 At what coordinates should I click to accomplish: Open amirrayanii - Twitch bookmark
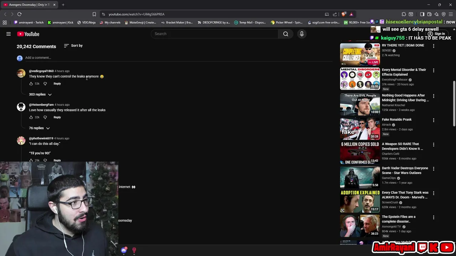click(x=29, y=22)
